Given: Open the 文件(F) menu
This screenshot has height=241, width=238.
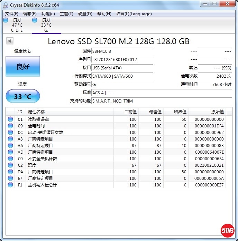Looking at the screenshot, I should (x=12, y=14).
